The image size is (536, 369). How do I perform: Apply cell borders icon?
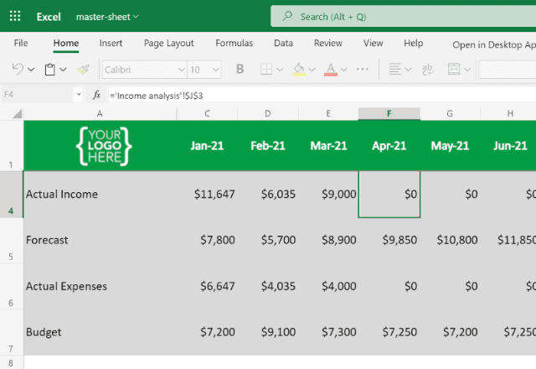click(x=266, y=69)
